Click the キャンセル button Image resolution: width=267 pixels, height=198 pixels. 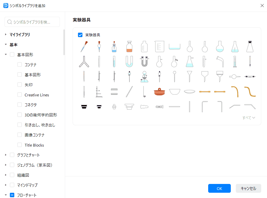(248, 188)
